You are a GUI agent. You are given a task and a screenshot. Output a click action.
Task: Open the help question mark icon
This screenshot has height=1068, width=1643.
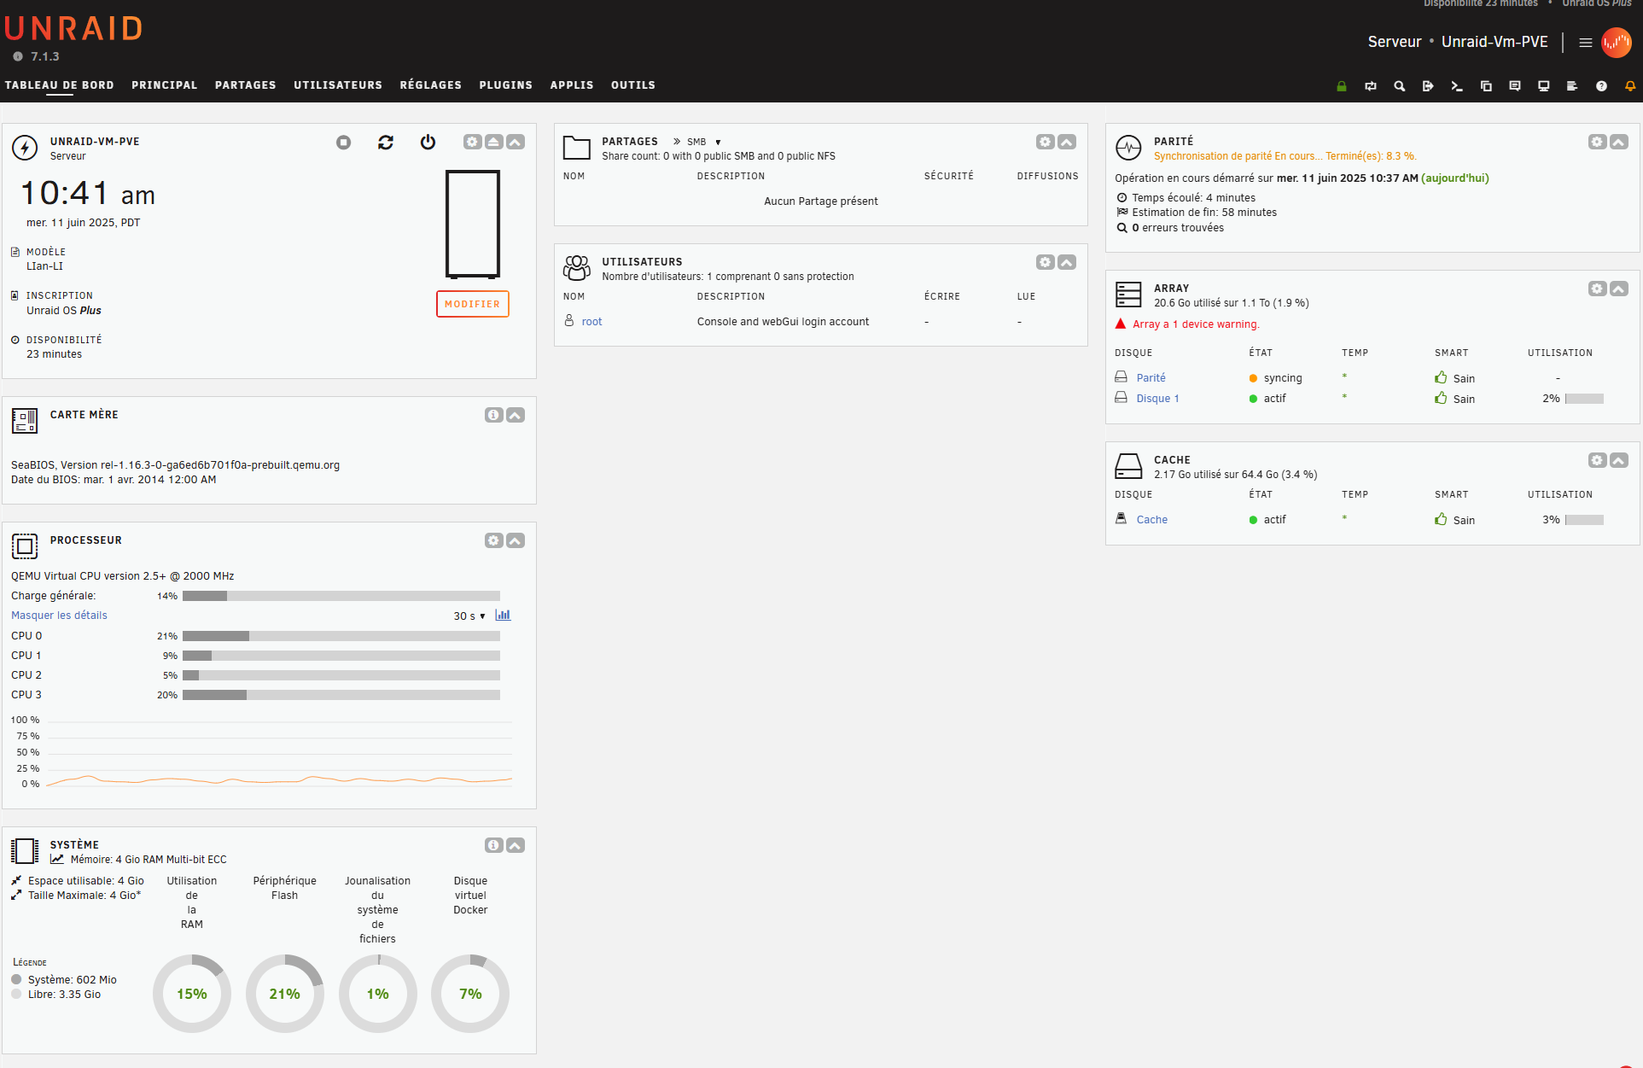[1601, 86]
